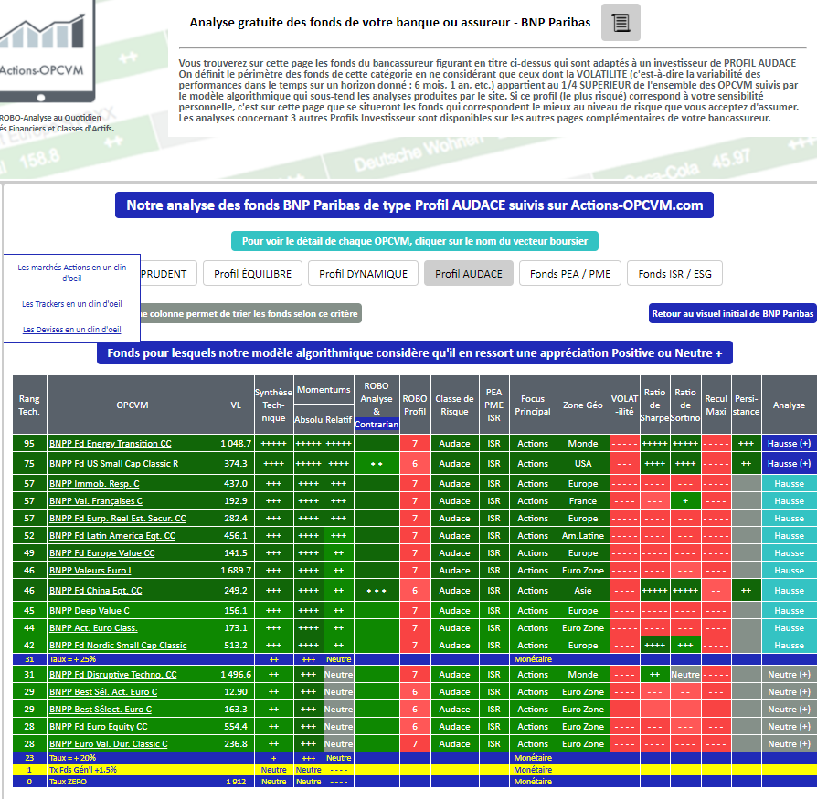Click Am.Latine zone cell
The image size is (817, 799).
[582, 536]
